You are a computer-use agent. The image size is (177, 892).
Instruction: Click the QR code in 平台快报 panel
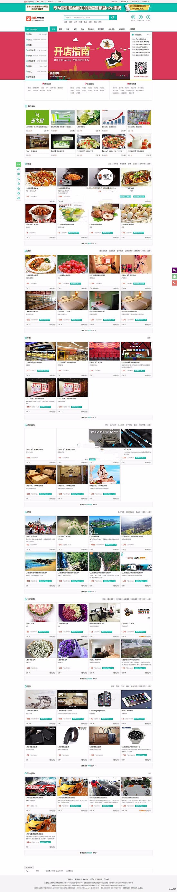(x=141, y=68)
